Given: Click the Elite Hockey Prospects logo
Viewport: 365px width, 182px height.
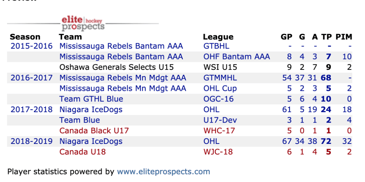Looking at the screenshot, I should [83, 23].
